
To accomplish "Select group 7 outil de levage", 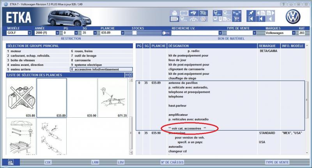I will click(101, 56).
